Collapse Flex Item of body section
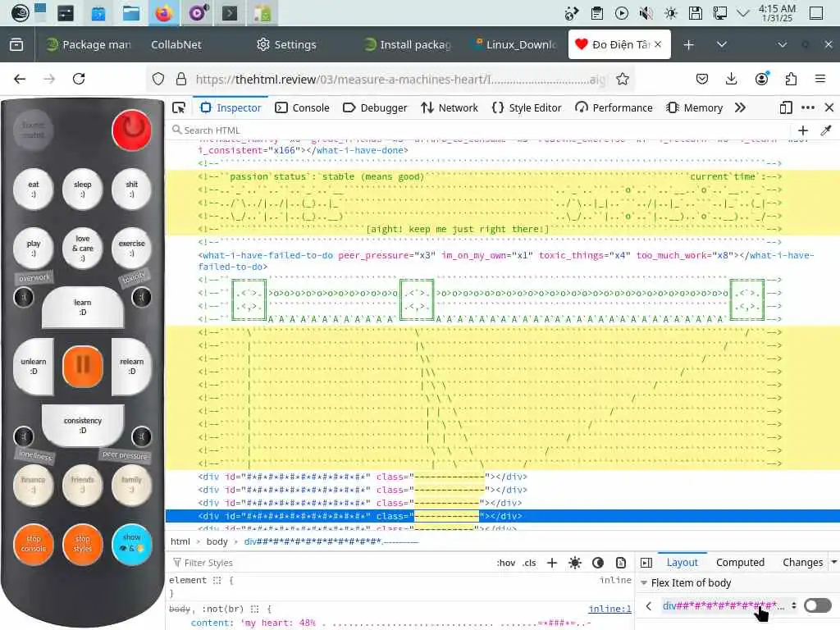The height and width of the screenshot is (630, 840). pos(644,583)
